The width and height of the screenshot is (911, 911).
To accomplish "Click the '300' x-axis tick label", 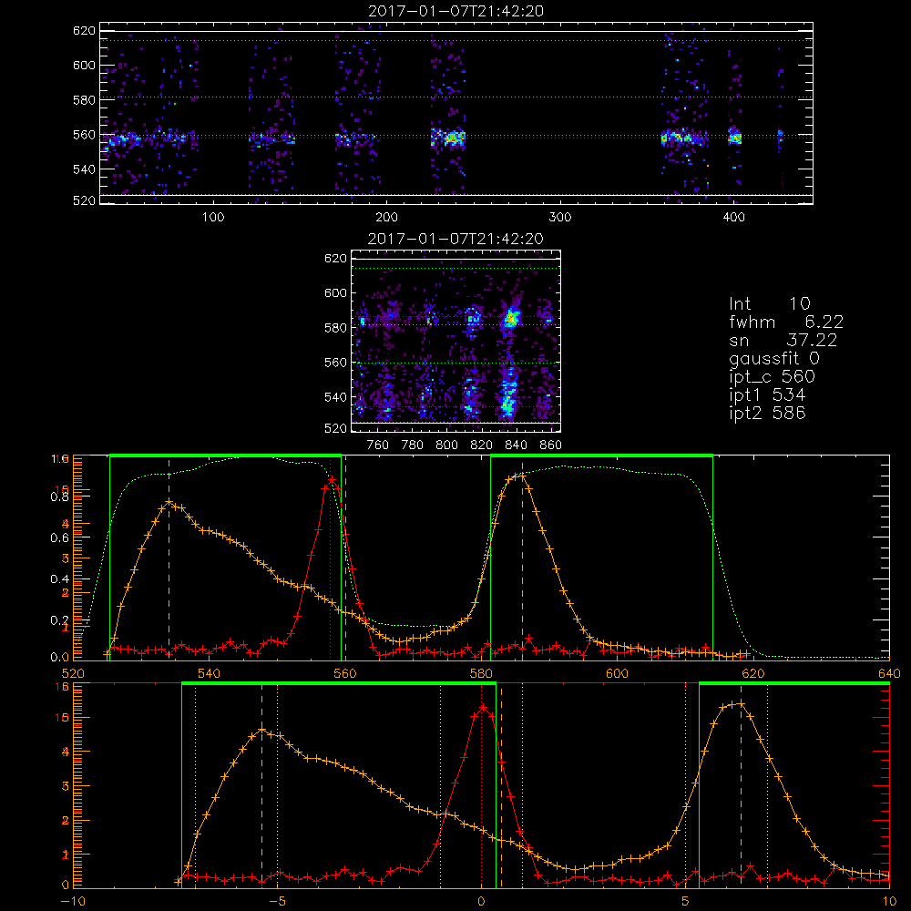I will coord(560,218).
